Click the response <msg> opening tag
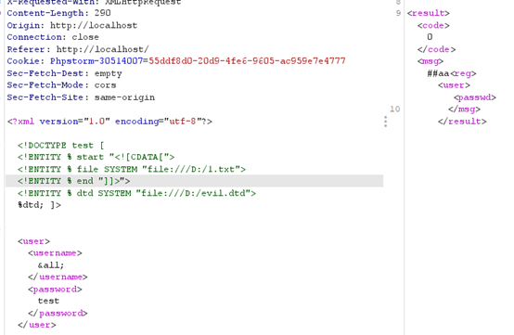 click(430, 61)
